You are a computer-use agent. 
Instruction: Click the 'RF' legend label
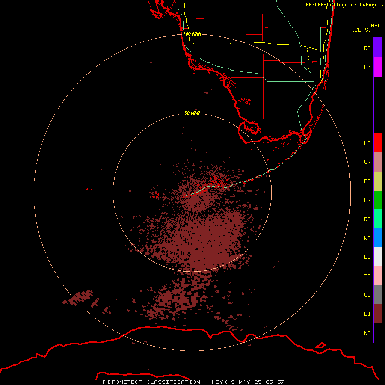point(367,48)
